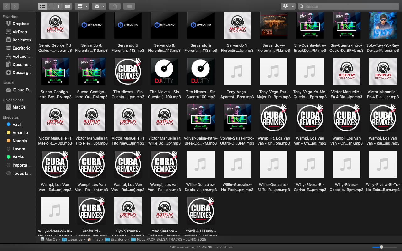
Task: Open AirDrop in the sidebar
Action: click(x=19, y=32)
